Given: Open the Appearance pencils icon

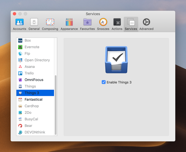Looking at the screenshot, I should tap(69, 22).
